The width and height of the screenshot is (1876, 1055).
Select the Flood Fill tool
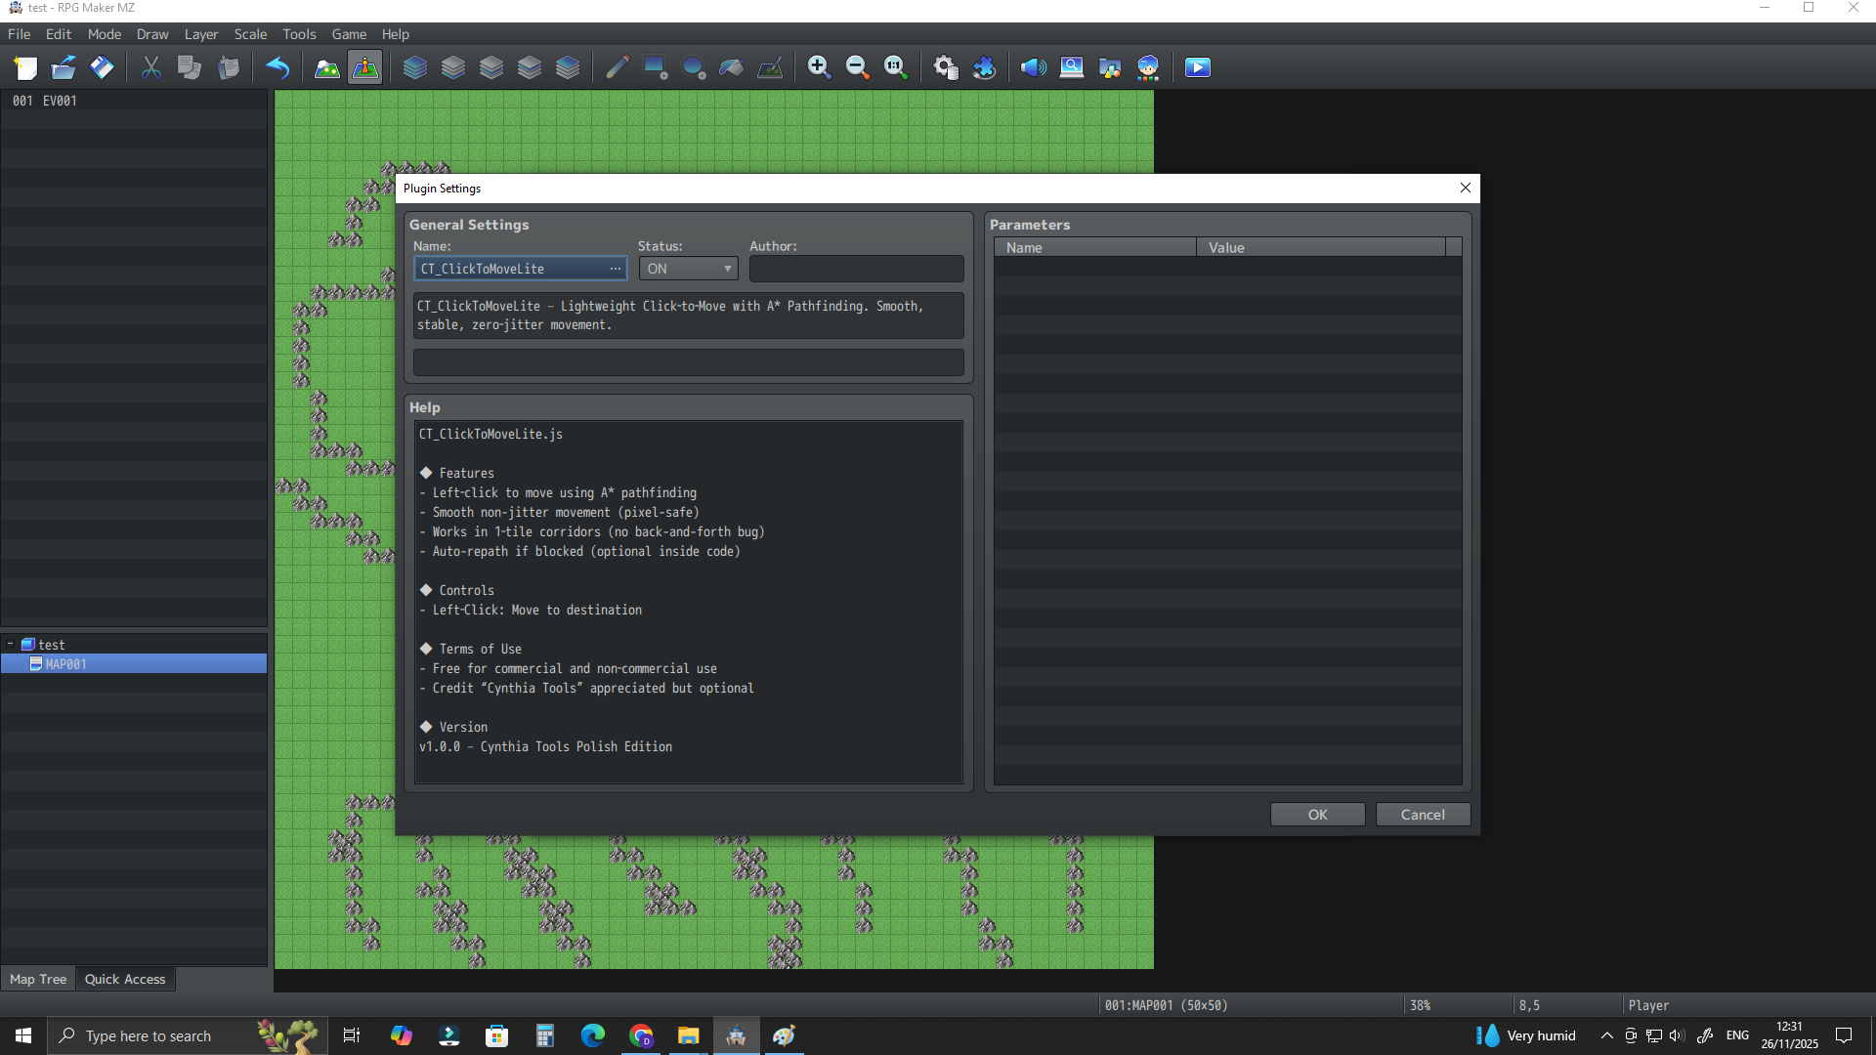click(732, 67)
